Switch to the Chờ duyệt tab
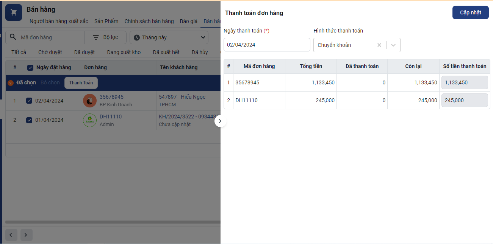This screenshot has width=493, height=244. (x=50, y=52)
